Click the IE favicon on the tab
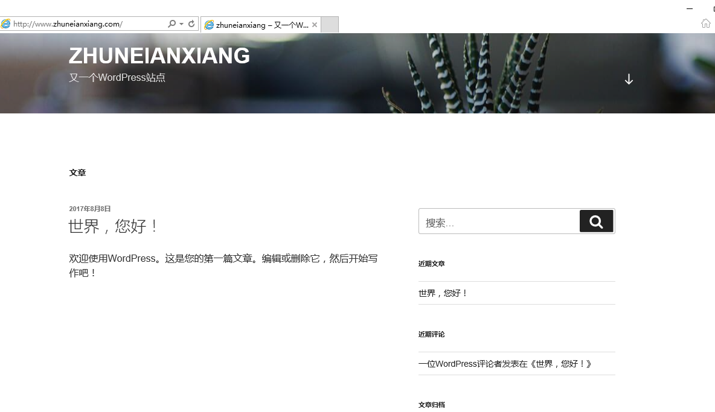This screenshot has height=412, width=715. point(209,25)
